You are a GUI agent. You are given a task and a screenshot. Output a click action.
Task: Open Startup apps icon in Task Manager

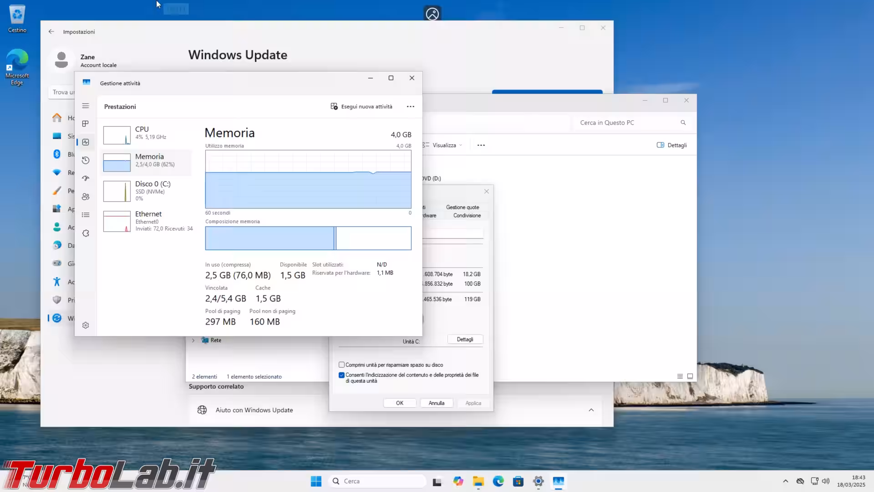[x=85, y=179]
